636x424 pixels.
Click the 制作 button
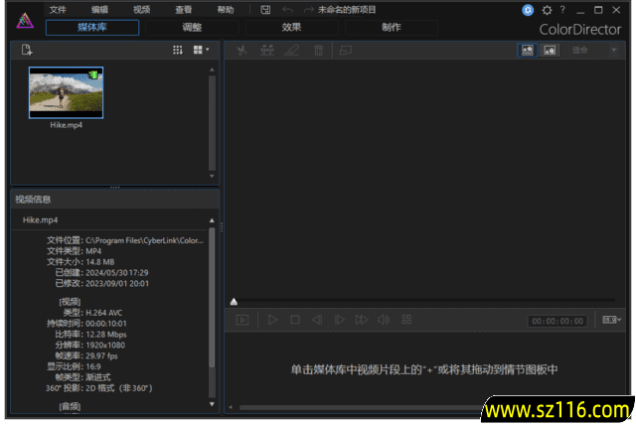pos(391,28)
